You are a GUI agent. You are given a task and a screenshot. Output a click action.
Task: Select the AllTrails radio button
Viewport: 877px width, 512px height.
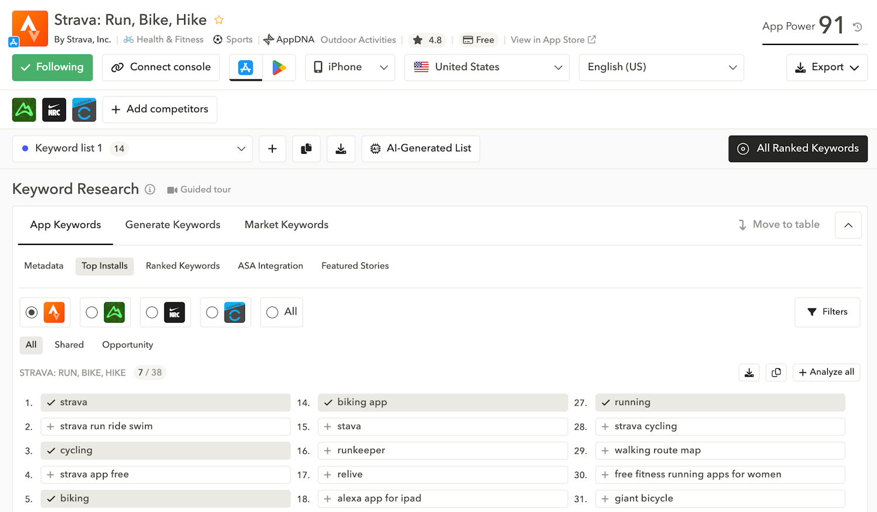pos(92,313)
